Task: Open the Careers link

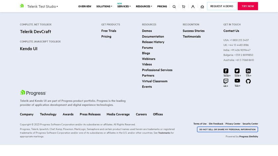Action: click(141, 114)
